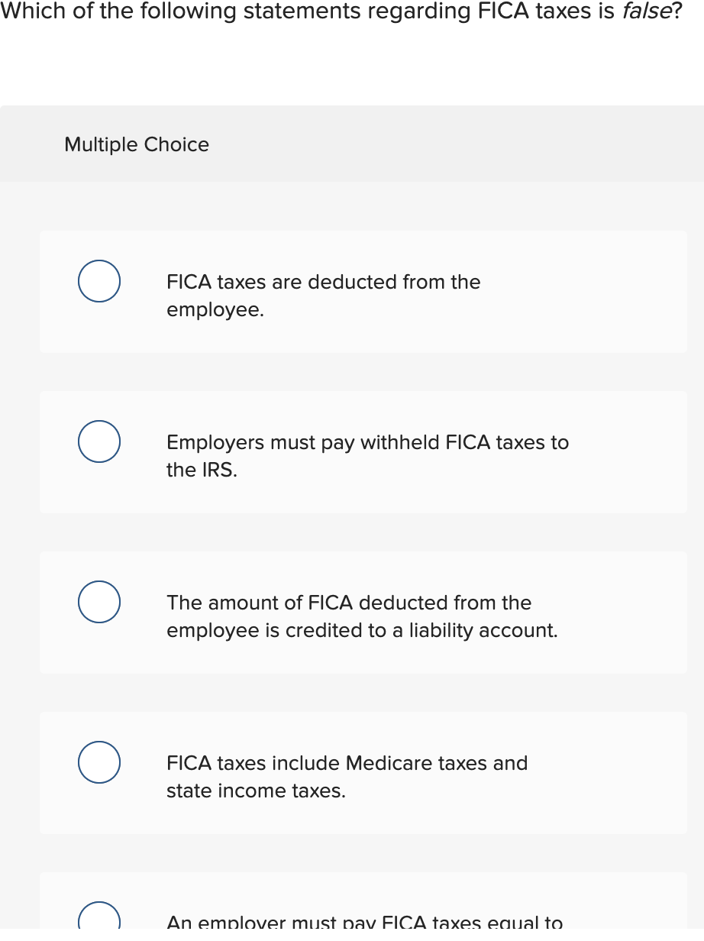The height and width of the screenshot is (941, 704).
Task: Click the Medicare taxes answer card
Action: pyautogui.click(x=363, y=773)
